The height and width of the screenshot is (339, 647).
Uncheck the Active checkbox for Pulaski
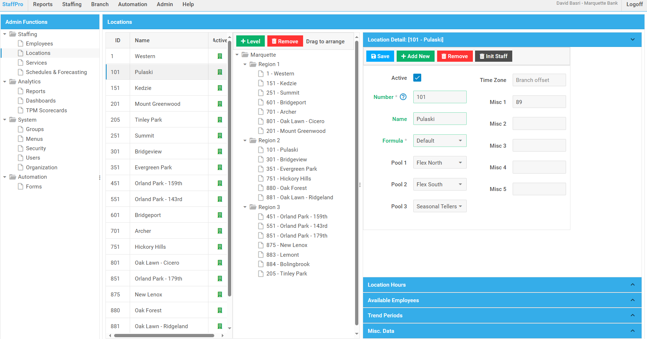(417, 78)
